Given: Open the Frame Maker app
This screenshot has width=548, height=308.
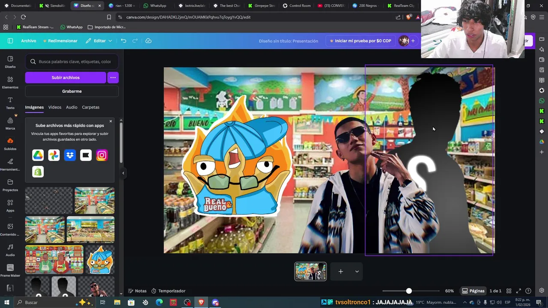Looking at the screenshot, I should pyautogui.click(x=10, y=271).
